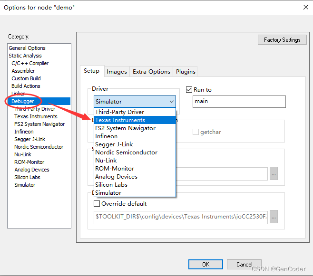Select Simulator at bottom of dropdown list
The height and width of the screenshot is (276, 313).
tap(135, 193)
